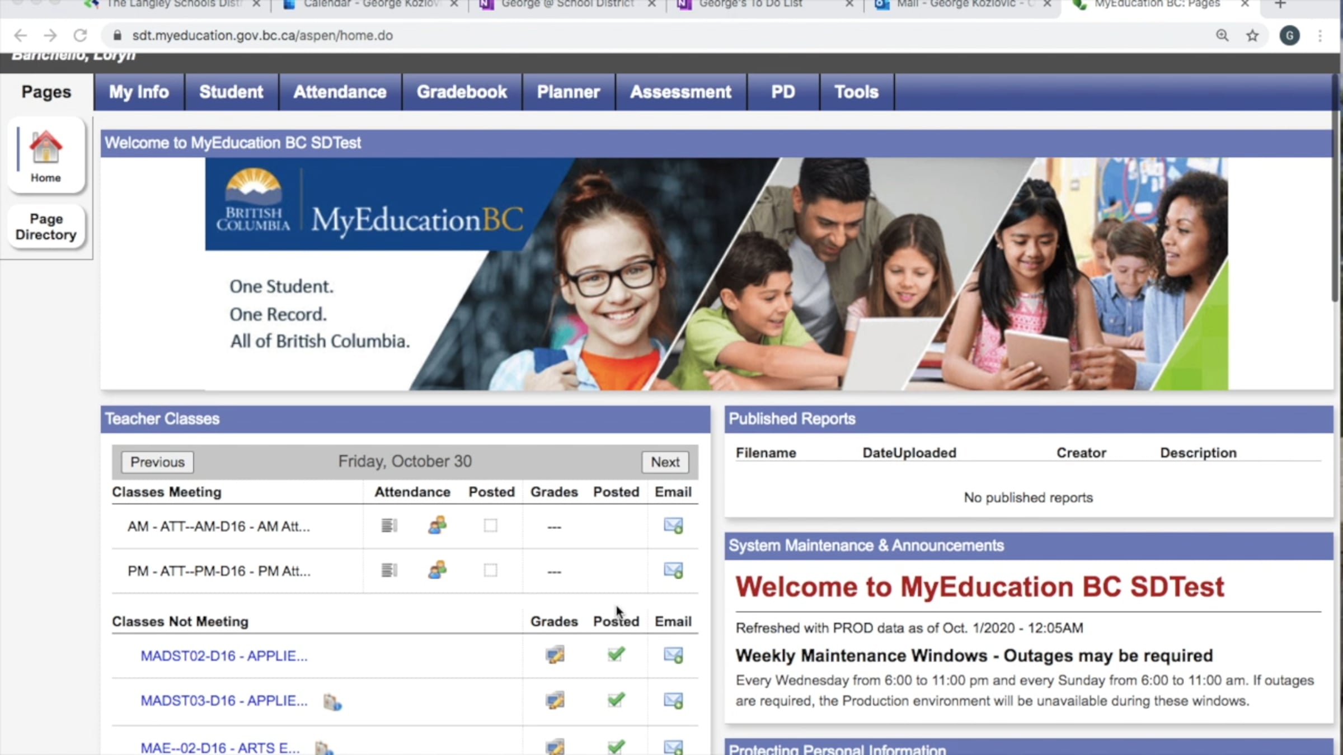Open grades icon for MAE--02-D16
Screen dimensions: 1343x755
(555, 747)
